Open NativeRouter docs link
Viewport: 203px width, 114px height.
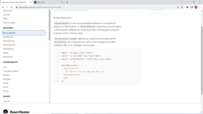(9, 49)
